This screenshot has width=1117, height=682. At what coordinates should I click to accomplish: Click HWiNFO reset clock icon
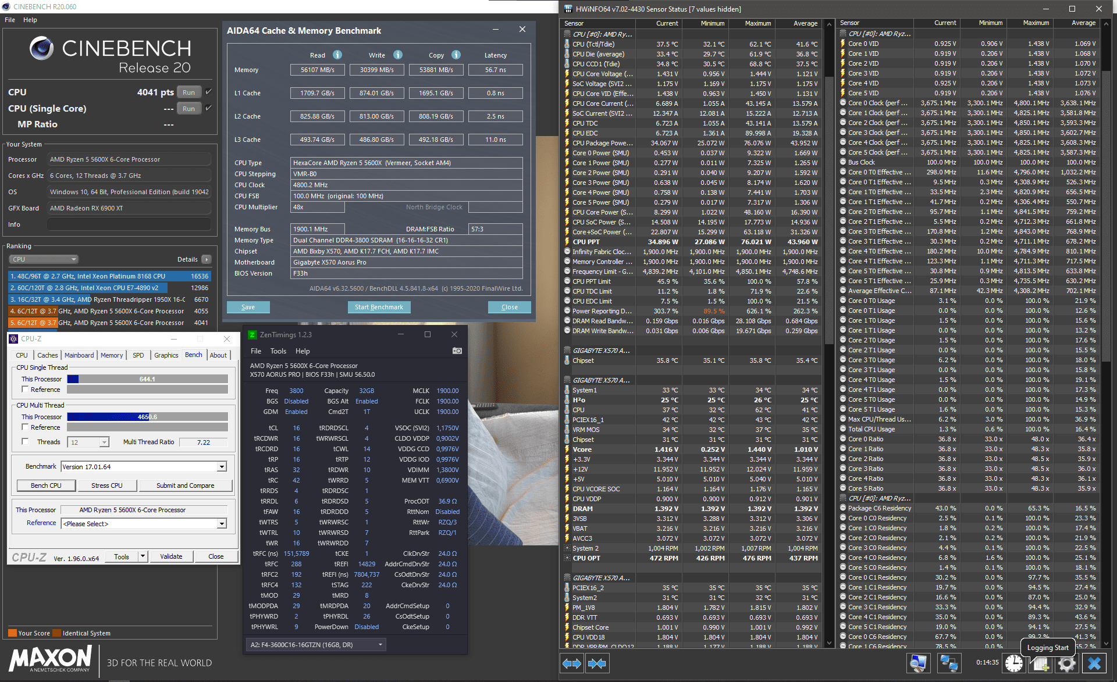pyautogui.click(x=1014, y=663)
